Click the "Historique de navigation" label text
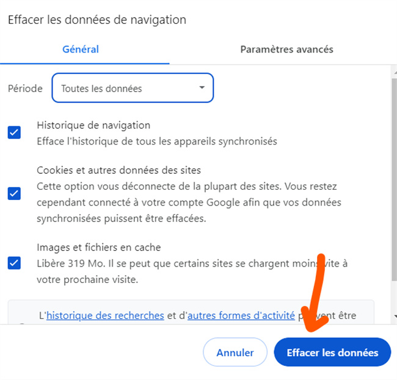397x380 pixels. 93,125
